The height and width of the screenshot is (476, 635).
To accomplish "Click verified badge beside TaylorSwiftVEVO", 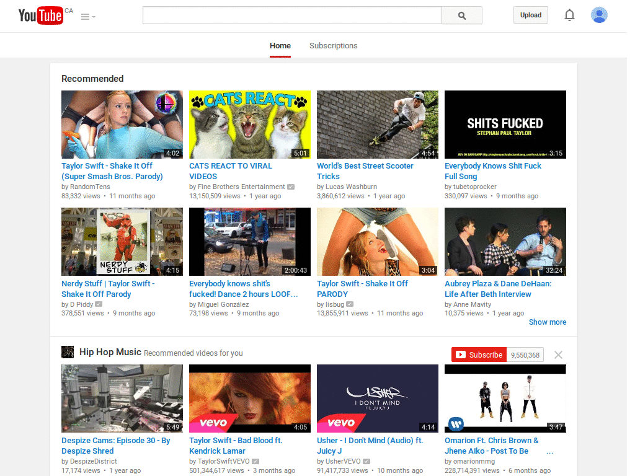I will pyautogui.click(x=255, y=461).
